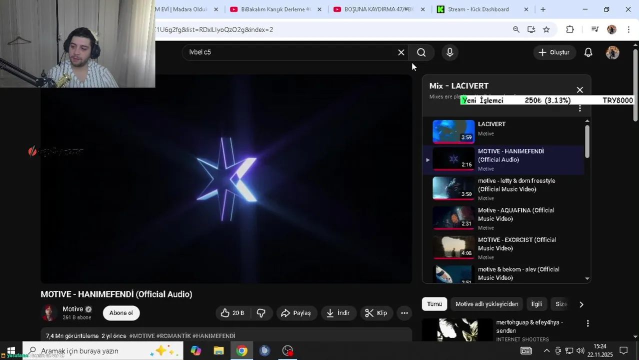Click the #HANIMEFENDİ hashtag link

click(213, 336)
